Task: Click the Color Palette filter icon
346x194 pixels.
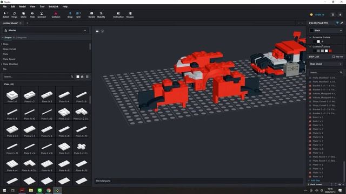Action: (337, 23)
